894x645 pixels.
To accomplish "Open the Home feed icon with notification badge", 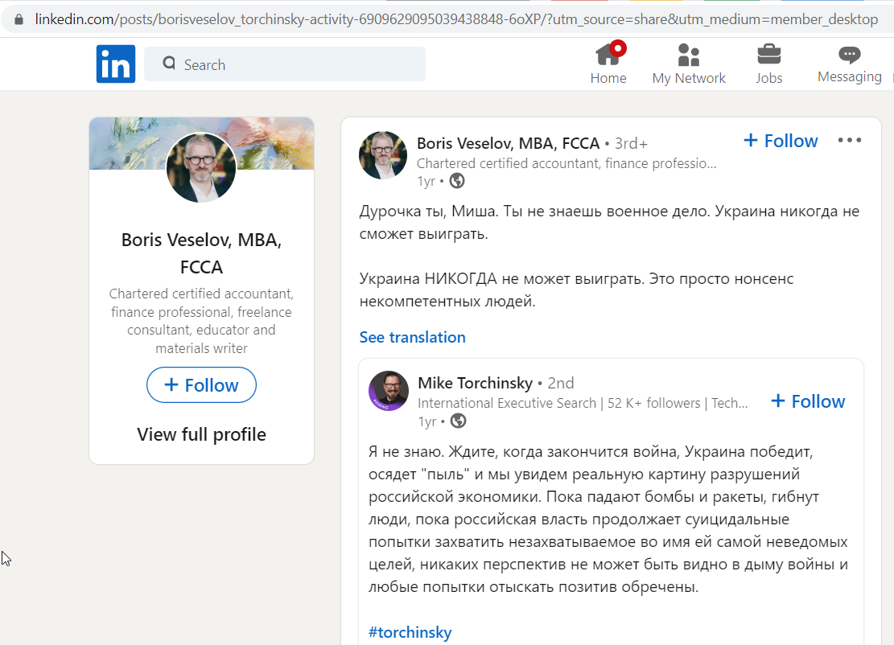I will [608, 54].
